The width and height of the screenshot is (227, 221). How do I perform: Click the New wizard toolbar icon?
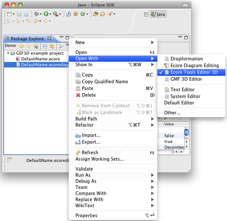(x=9, y=14)
